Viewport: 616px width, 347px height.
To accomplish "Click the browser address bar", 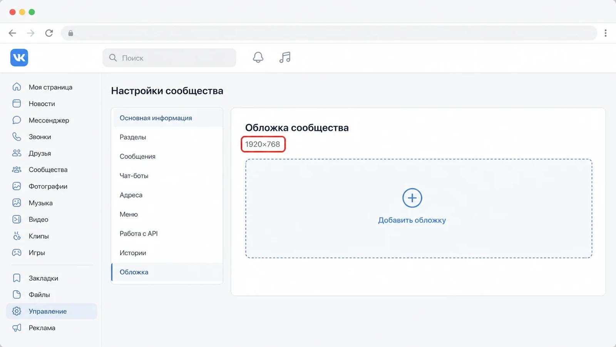I will (x=329, y=33).
